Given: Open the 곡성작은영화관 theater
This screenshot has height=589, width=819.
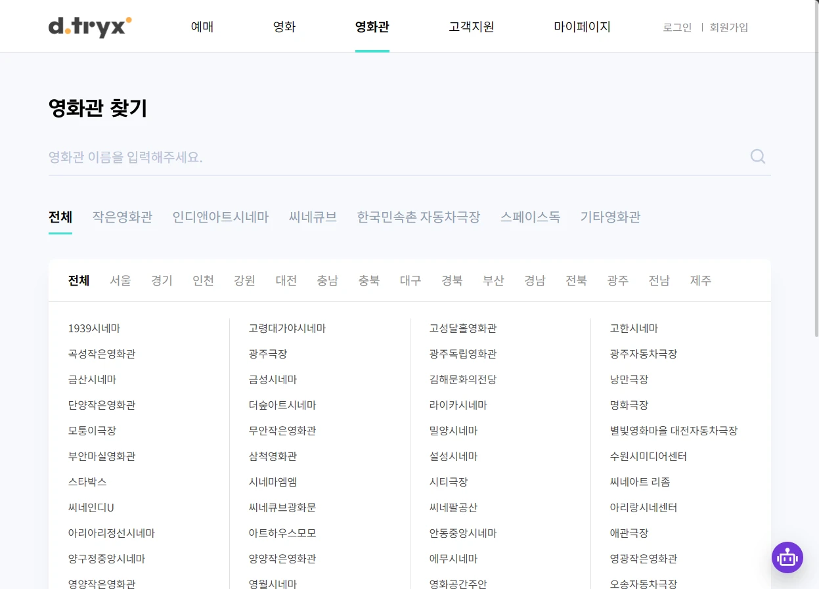Looking at the screenshot, I should click(102, 354).
